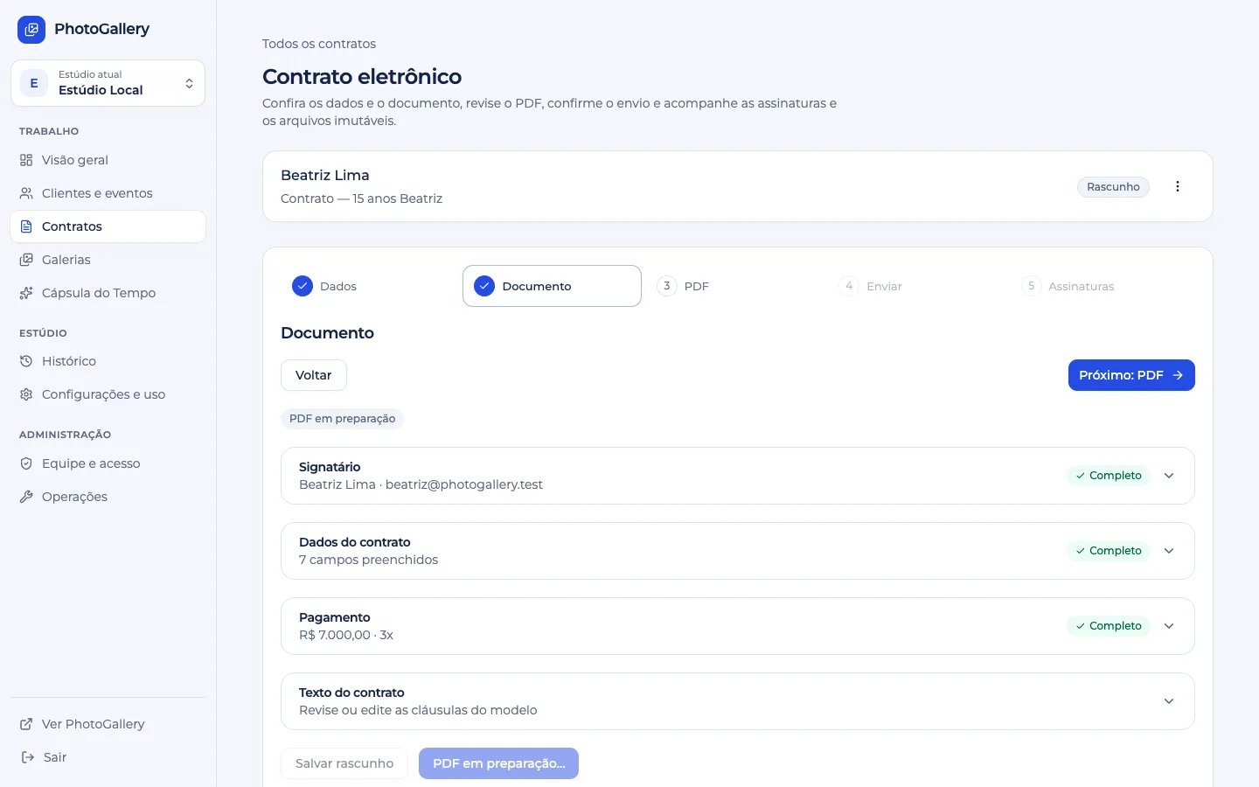This screenshot has height=787, width=1259.
Task: Open Visão geral in the sidebar
Action: click(x=108, y=160)
